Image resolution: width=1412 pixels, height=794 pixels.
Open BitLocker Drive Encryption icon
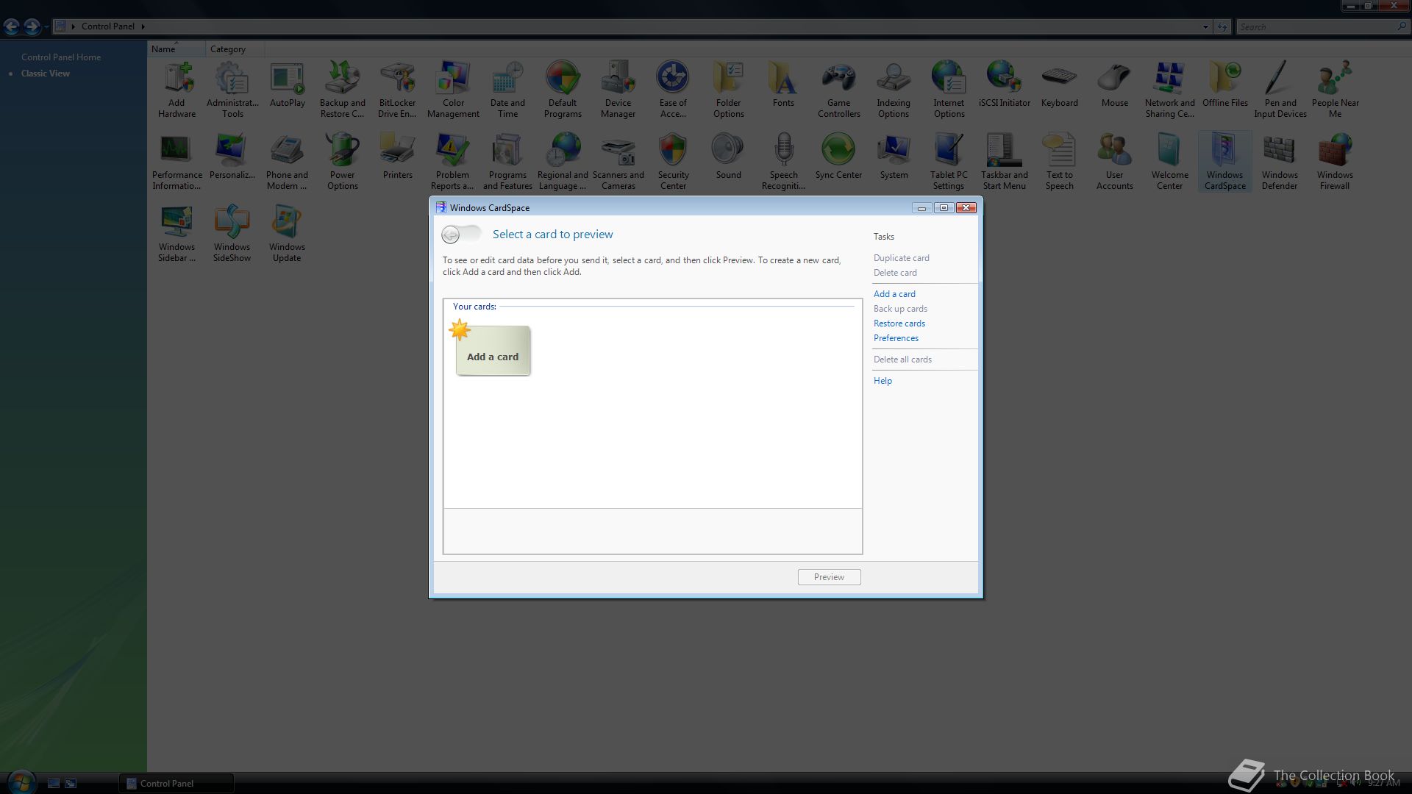click(397, 90)
